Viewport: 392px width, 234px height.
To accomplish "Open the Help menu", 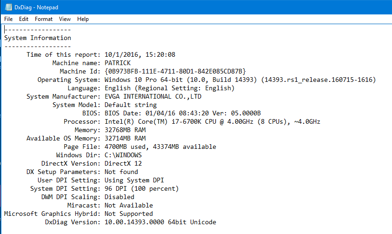I will [x=83, y=19].
